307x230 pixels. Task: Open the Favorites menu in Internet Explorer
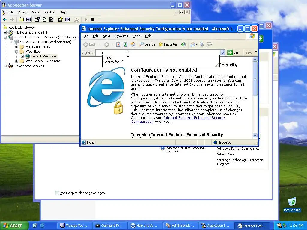click(121, 36)
